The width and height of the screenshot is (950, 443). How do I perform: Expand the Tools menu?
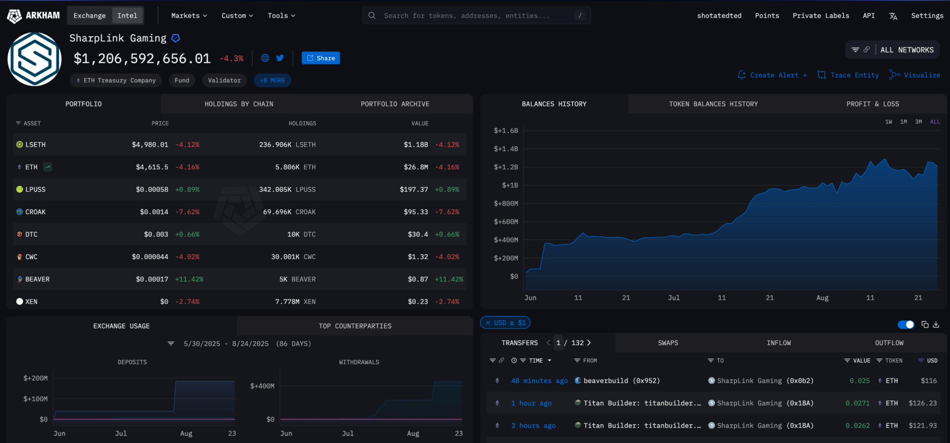point(281,15)
